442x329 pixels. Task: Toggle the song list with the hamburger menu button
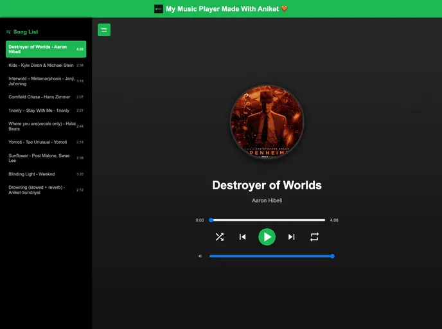pyautogui.click(x=104, y=30)
